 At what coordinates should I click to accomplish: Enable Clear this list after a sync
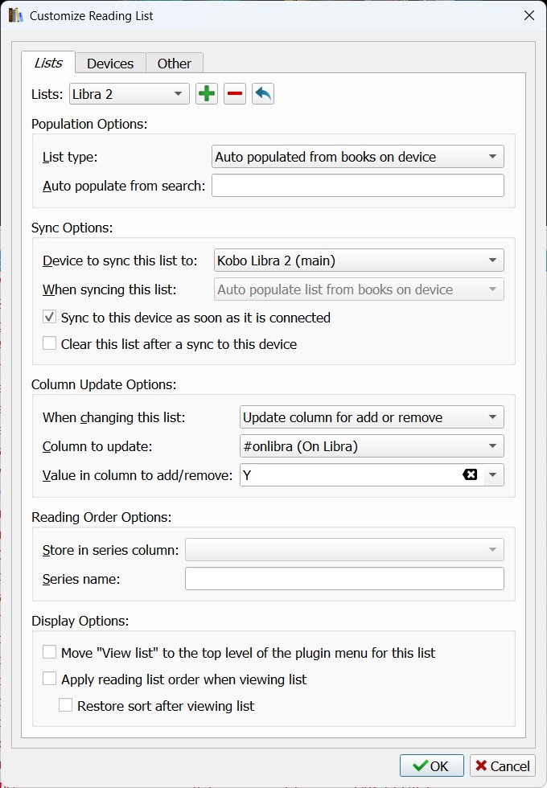tap(50, 344)
